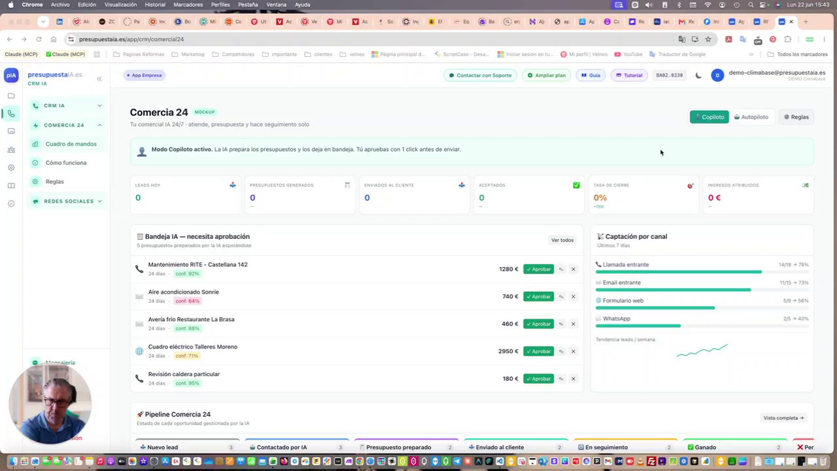Image resolution: width=837 pixels, height=471 pixels.
Task: Open the folder icon in left rail
Action: [x=11, y=96]
